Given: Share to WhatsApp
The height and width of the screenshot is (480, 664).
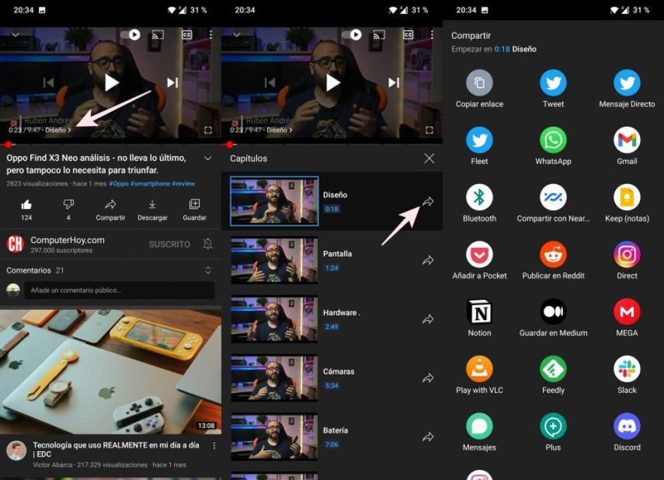Looking at the screenshot, I should click(x=553, y=140).
